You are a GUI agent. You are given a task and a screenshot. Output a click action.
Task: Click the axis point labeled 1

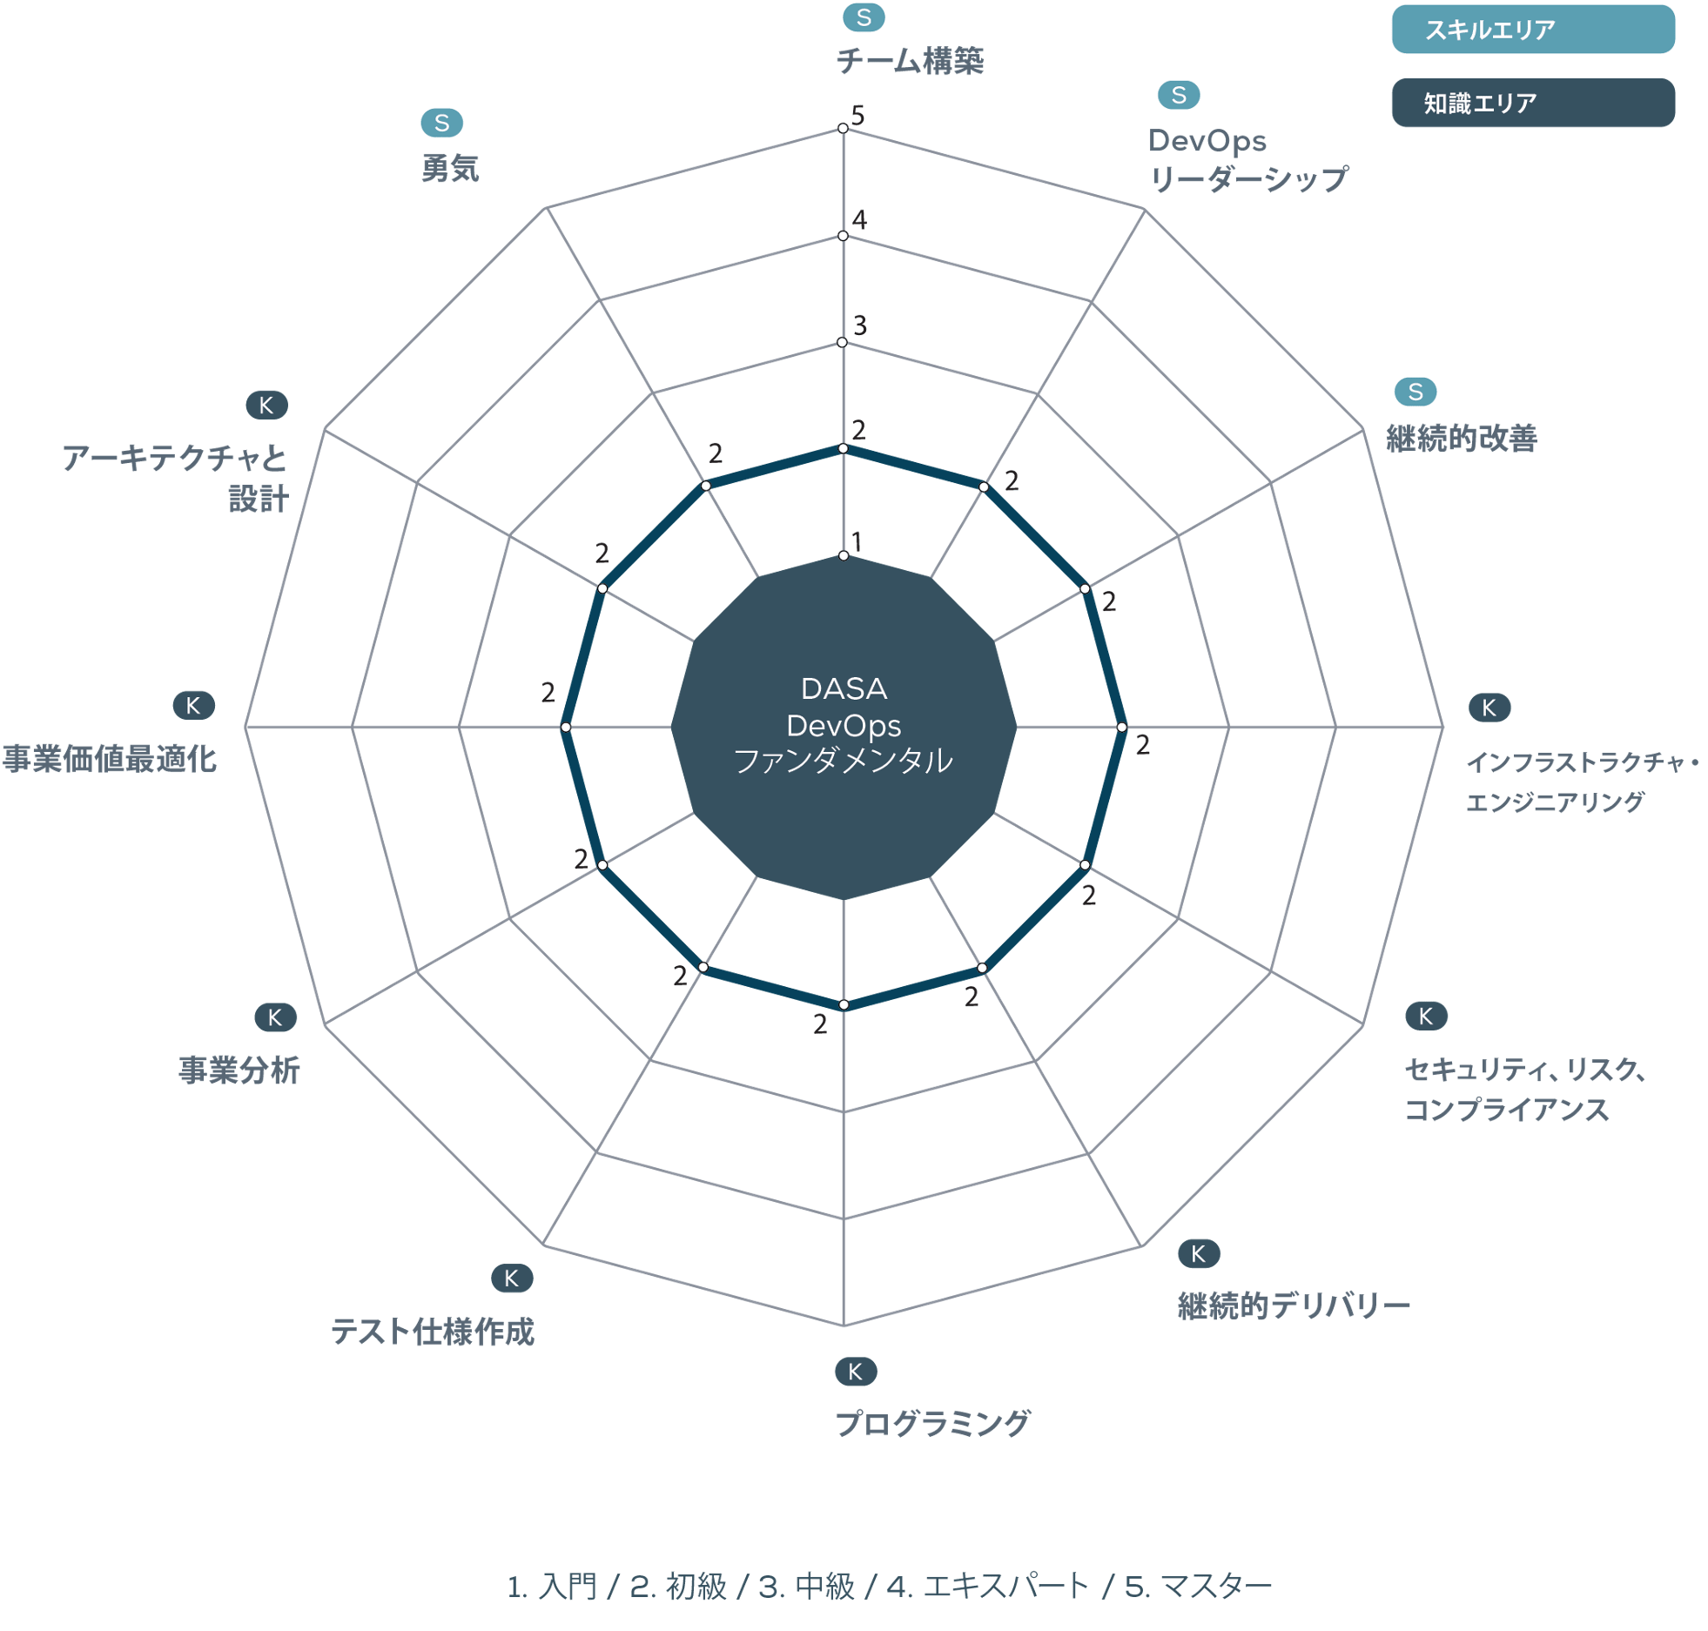[843, 555]
